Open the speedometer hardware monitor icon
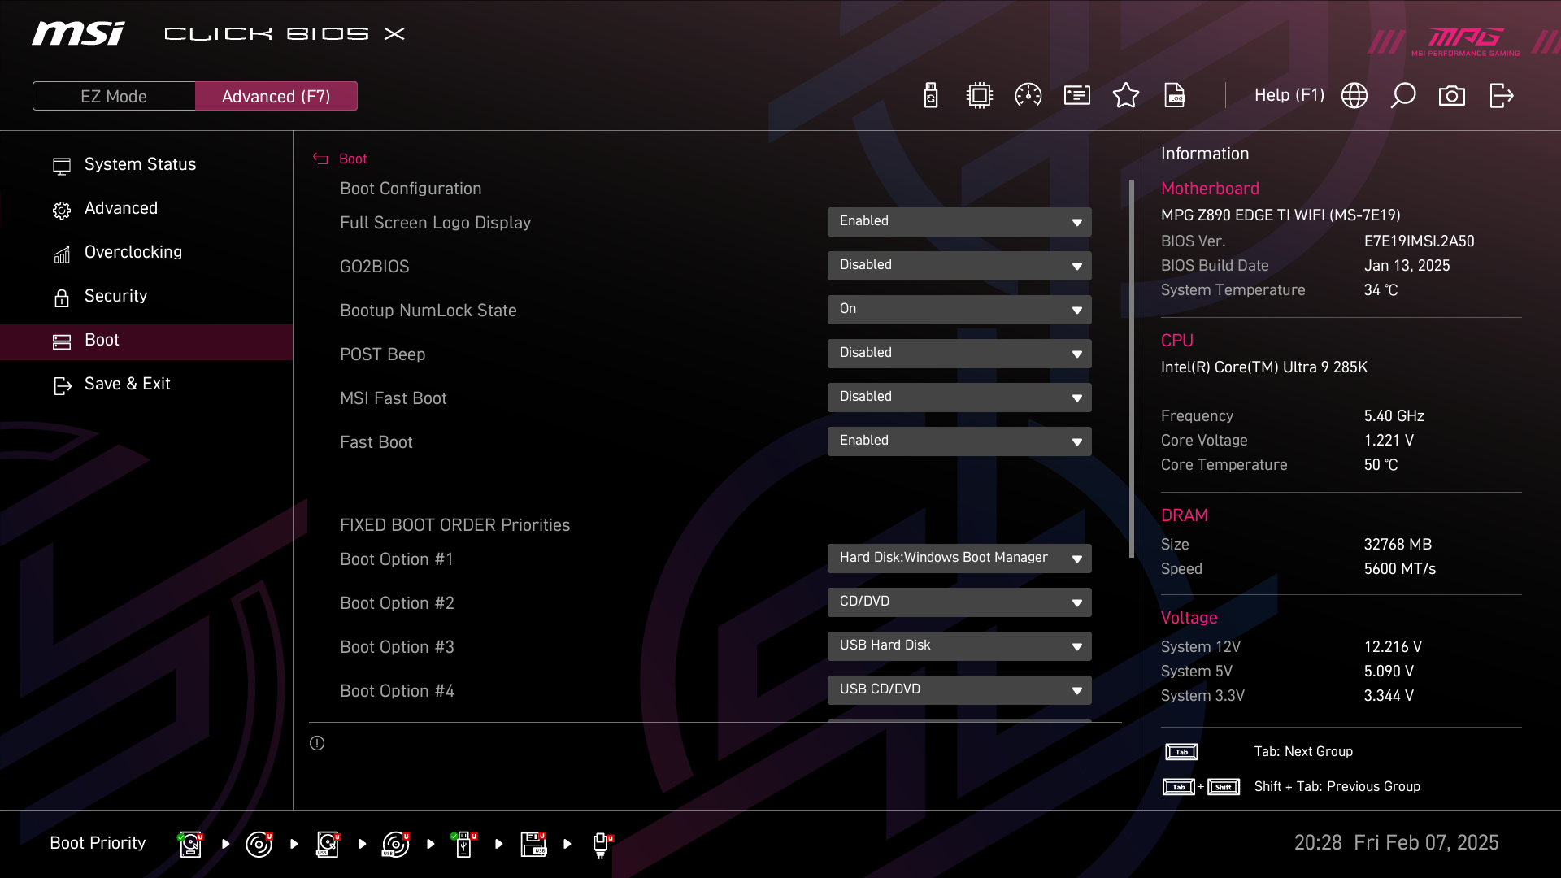Image resolution: width=1561 pixels, height=878 pixels. click(x=1028, y=96)
